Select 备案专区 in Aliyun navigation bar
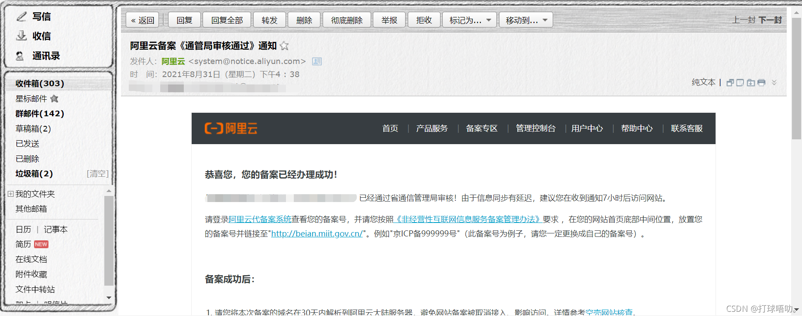This screenshot has height=317, width=802. tap(482, 128)
